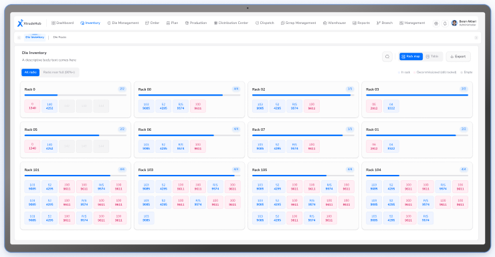Click empty slot 144 in Rack 05
This screenshot has height=257, width=495.
point(101,146)
